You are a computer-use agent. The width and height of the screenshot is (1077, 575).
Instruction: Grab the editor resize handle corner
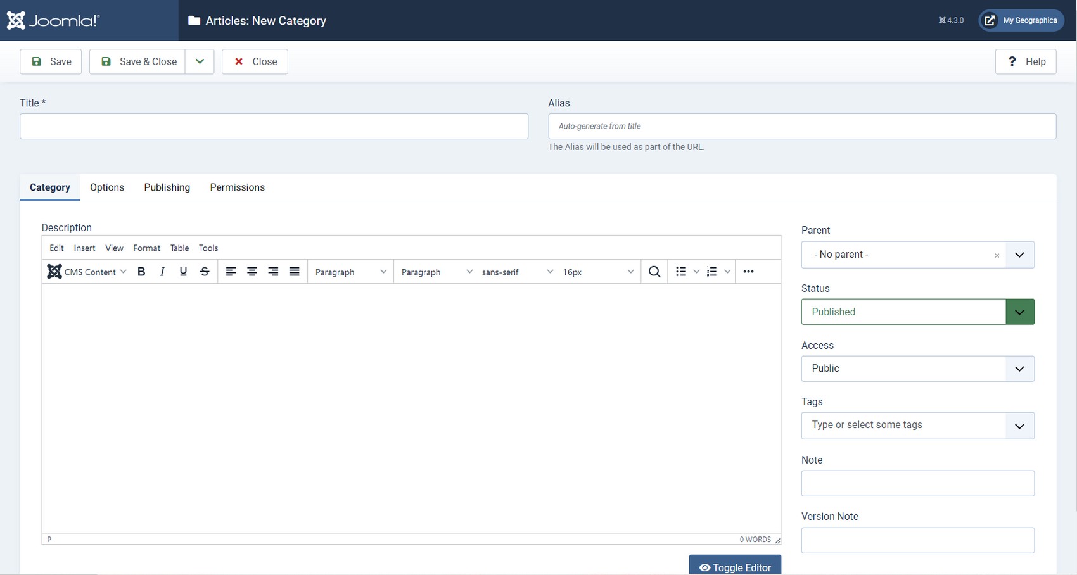pos(777,540)
